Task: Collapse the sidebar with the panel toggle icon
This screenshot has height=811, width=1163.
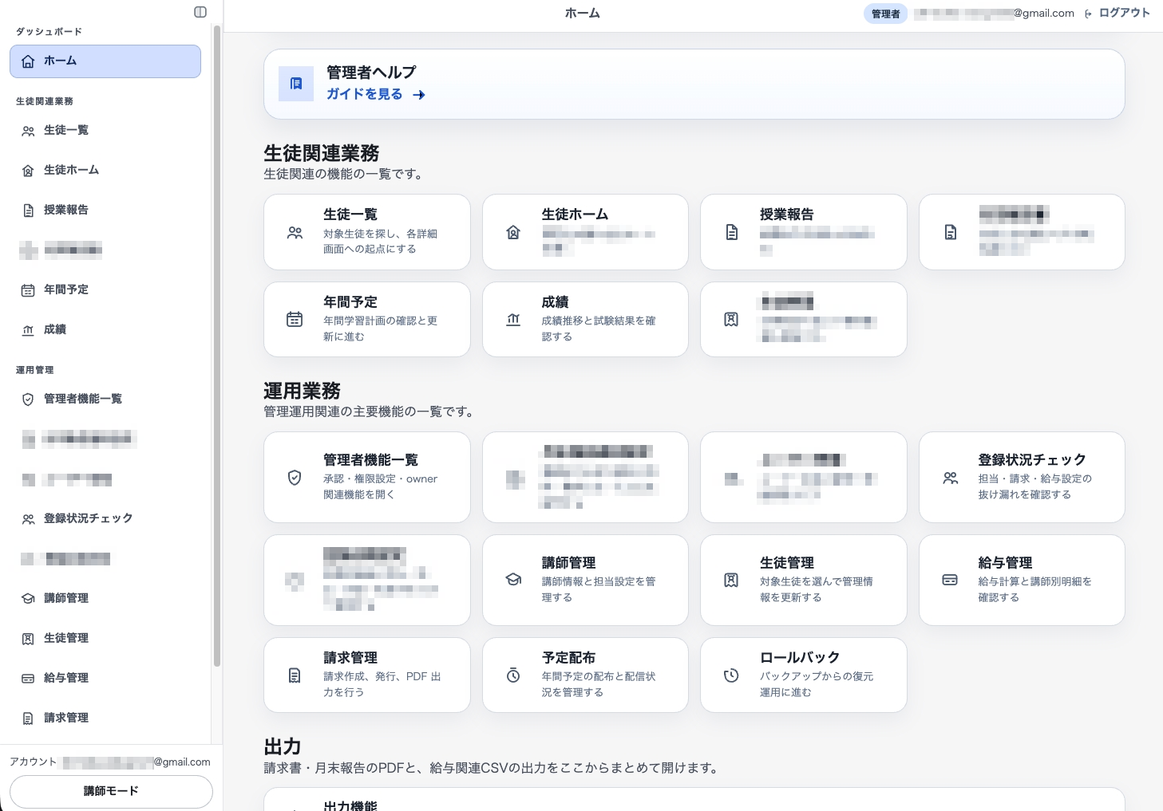Action: pos(200,12)
